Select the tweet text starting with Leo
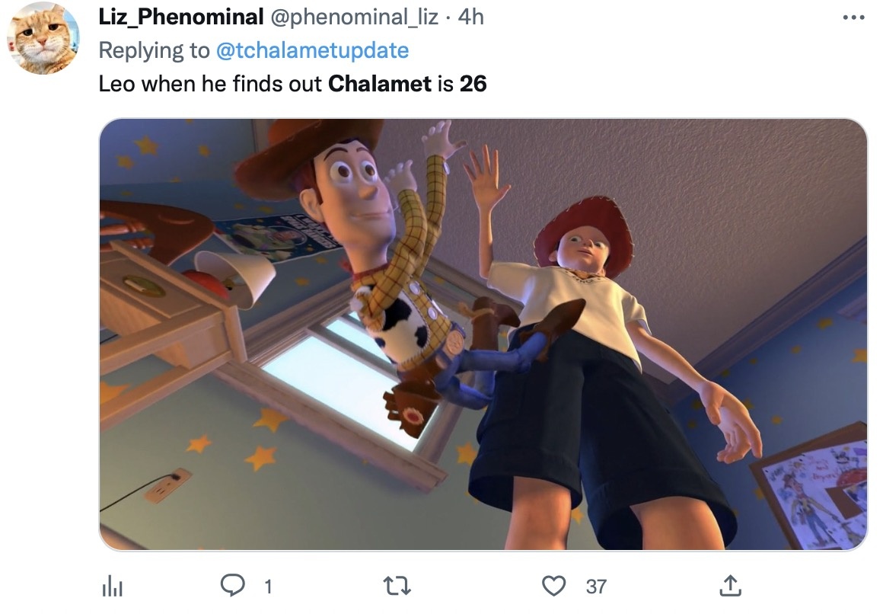883x614 pixels. pyautogui.click(x=292, y=84)
